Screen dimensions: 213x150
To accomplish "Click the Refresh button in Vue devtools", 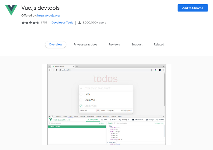I will [160, 120].
